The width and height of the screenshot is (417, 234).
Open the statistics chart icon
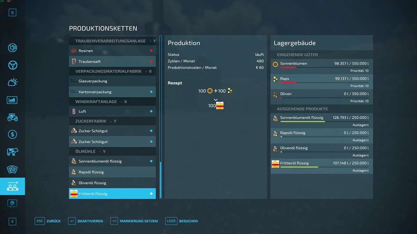click(12, 100)
